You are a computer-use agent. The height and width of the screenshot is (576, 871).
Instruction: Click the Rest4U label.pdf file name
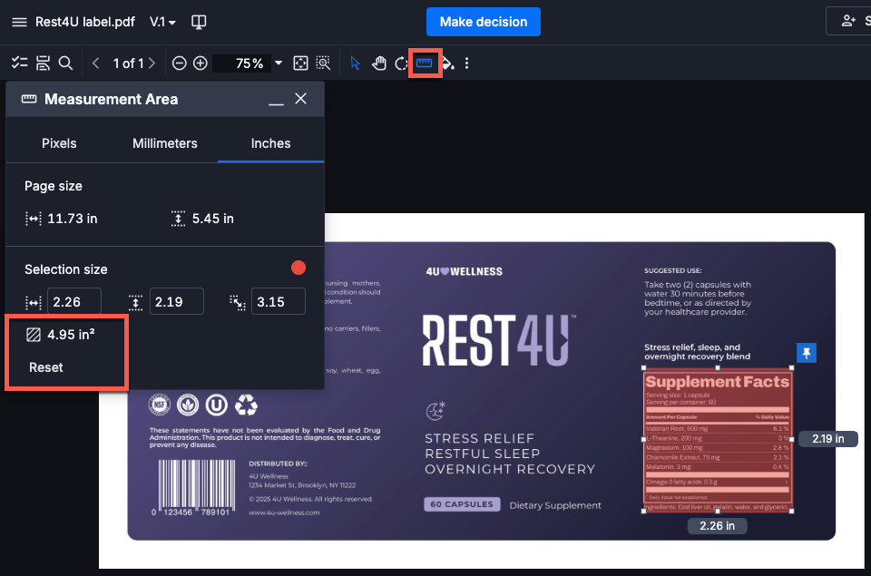[85, 22]
